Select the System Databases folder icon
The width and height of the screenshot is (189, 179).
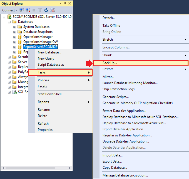pyautogui.click(x=19, y=27)
